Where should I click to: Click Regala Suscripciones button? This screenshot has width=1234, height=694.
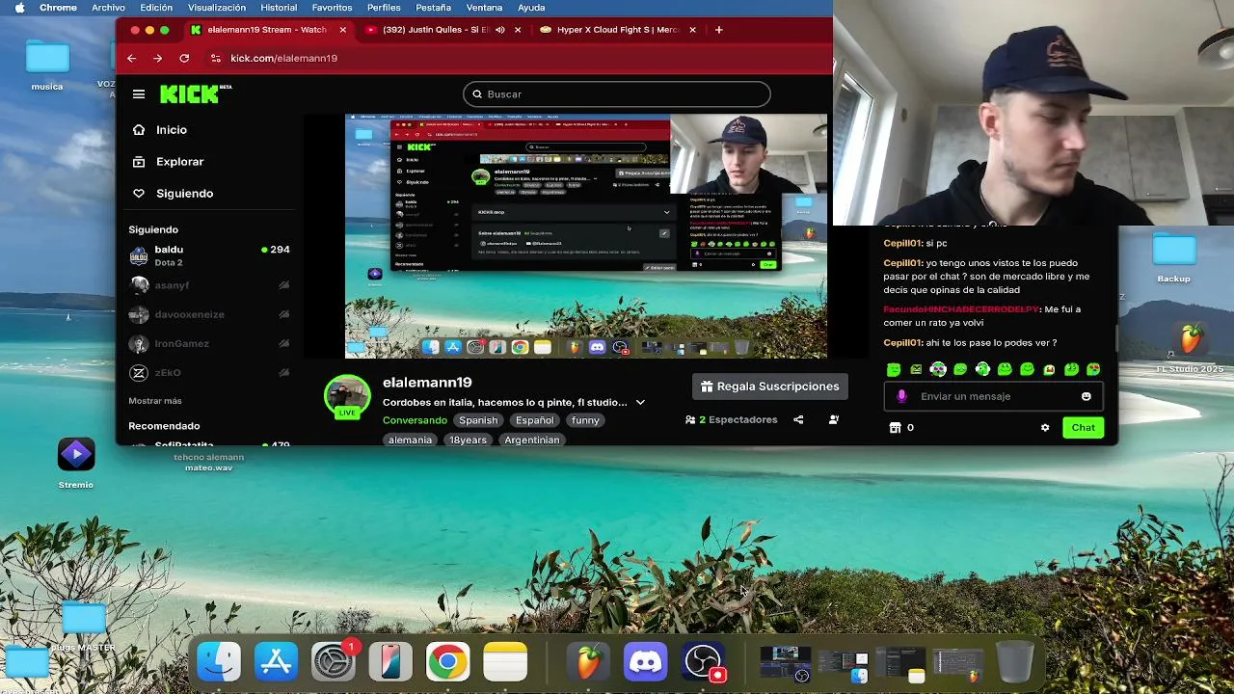click(769, 387)
